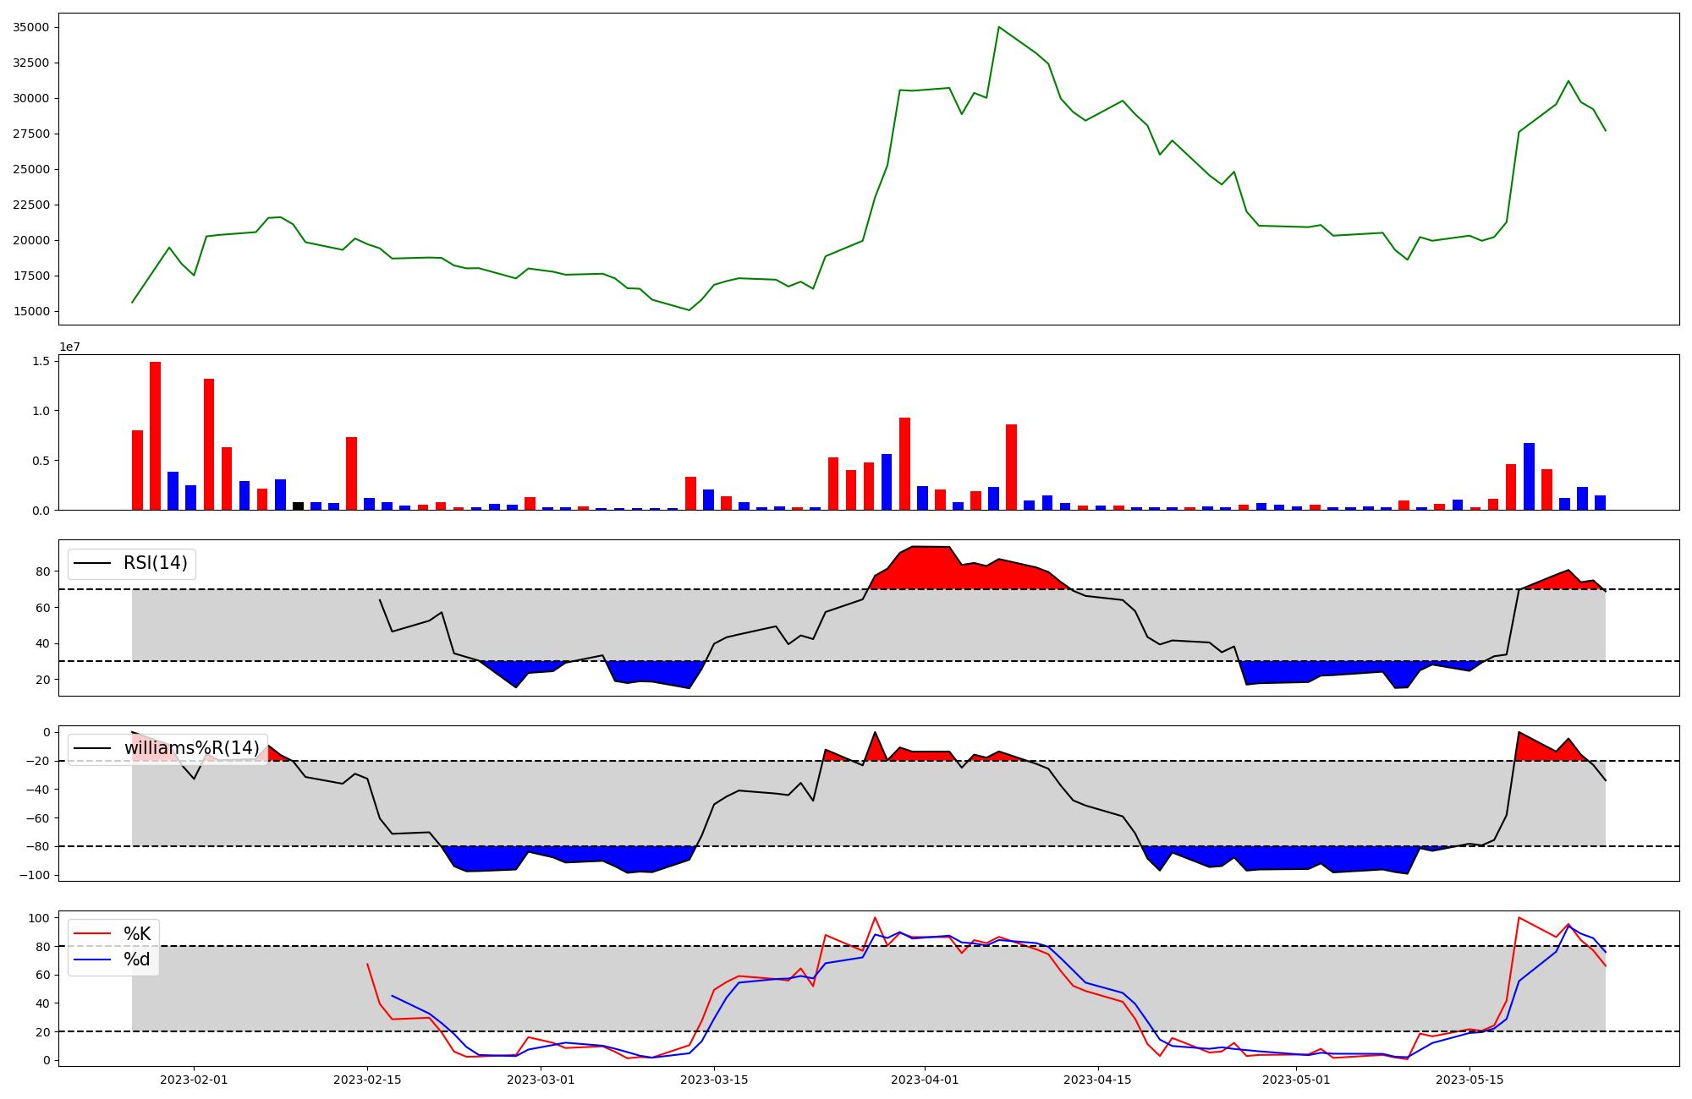Image resolution: width=1692 pixels, height=1099 pixels.
Task: Select the 2023-04-15 date axis label
Action: [x=1097, y=1080]
